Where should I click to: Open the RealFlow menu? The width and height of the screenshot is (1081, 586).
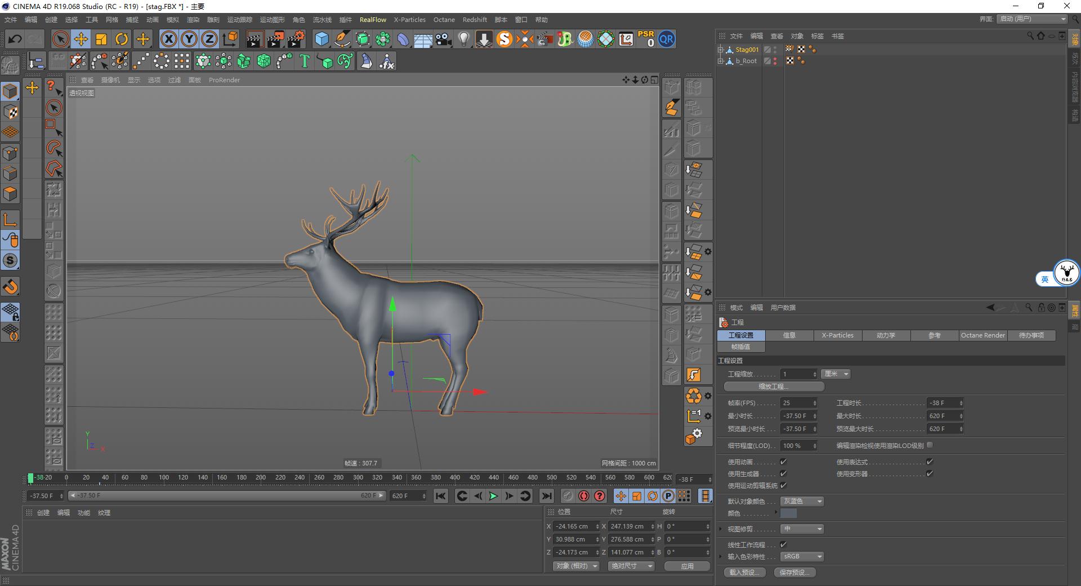click(x=373, y=19)
